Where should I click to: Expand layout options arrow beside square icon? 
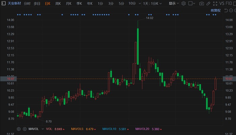point(194,3)
